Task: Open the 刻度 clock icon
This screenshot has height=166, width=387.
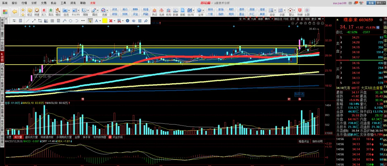Action: [37, 10]
